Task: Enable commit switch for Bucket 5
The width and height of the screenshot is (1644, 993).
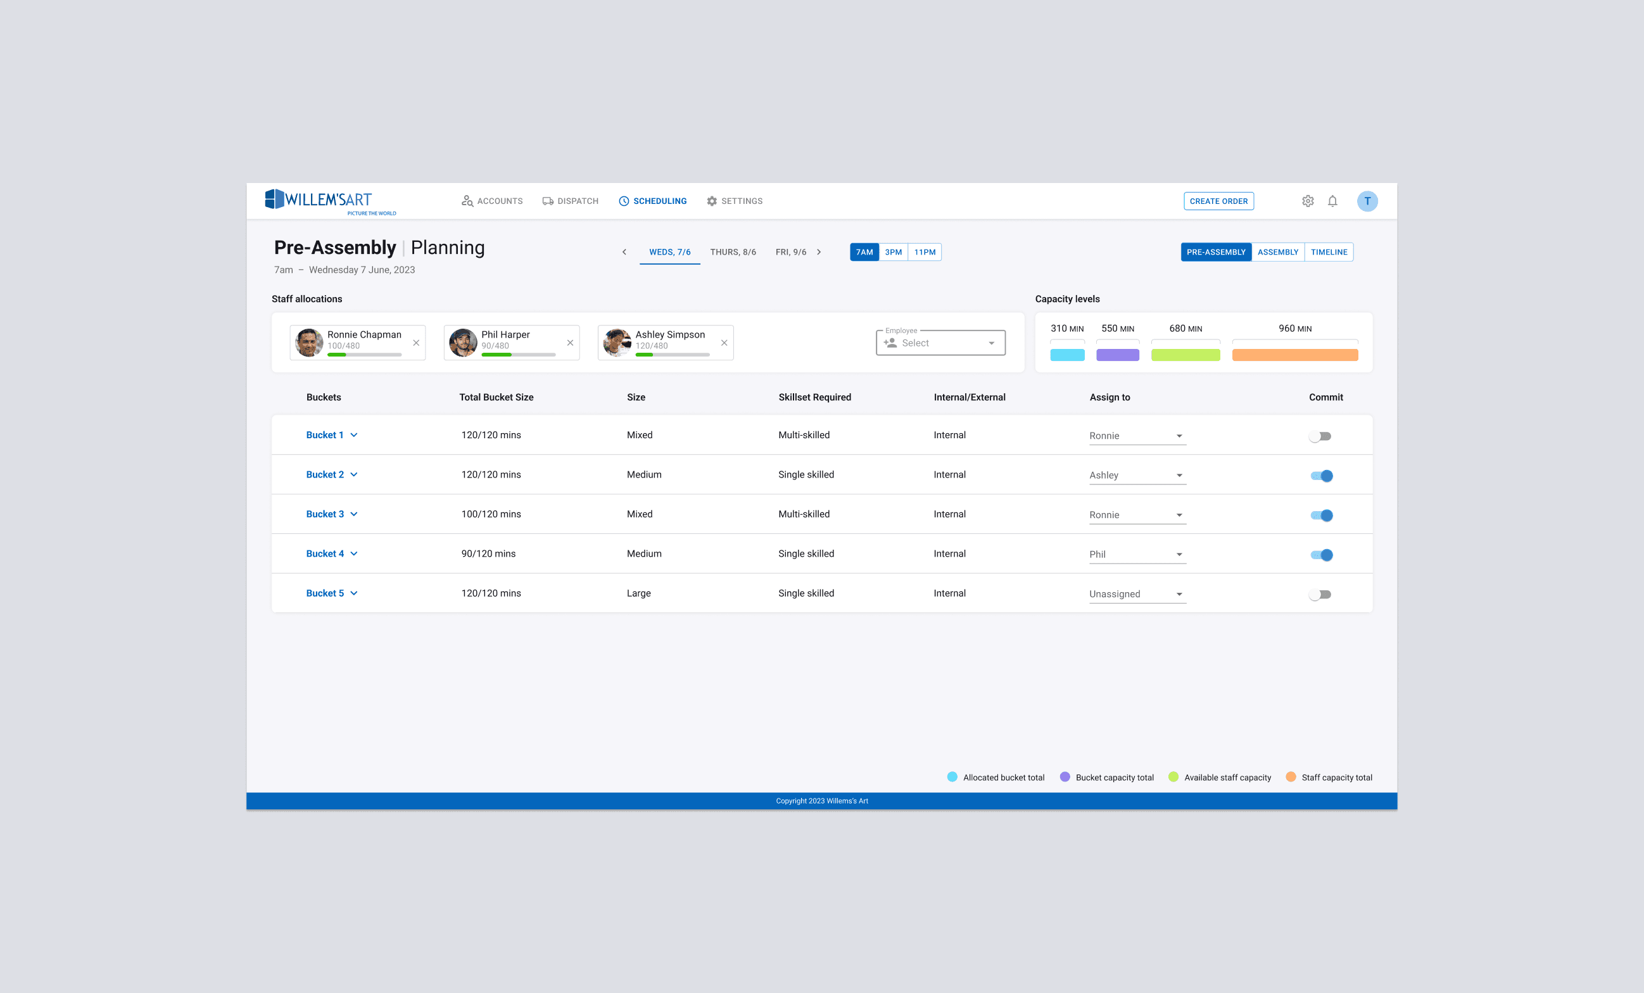Action: click(x=1320, y=595)
